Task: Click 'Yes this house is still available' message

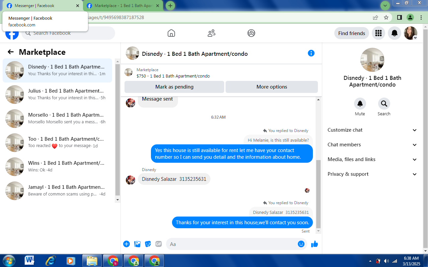Action: [x=232, y=154]
